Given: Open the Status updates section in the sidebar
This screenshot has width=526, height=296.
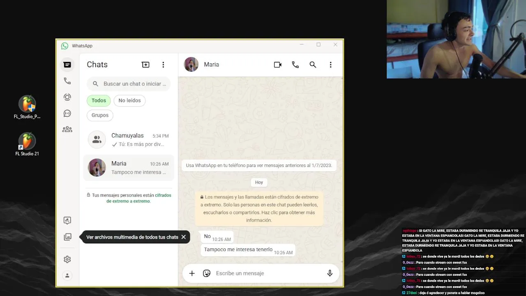Looking at the screenshot, I should click(67, 97).
